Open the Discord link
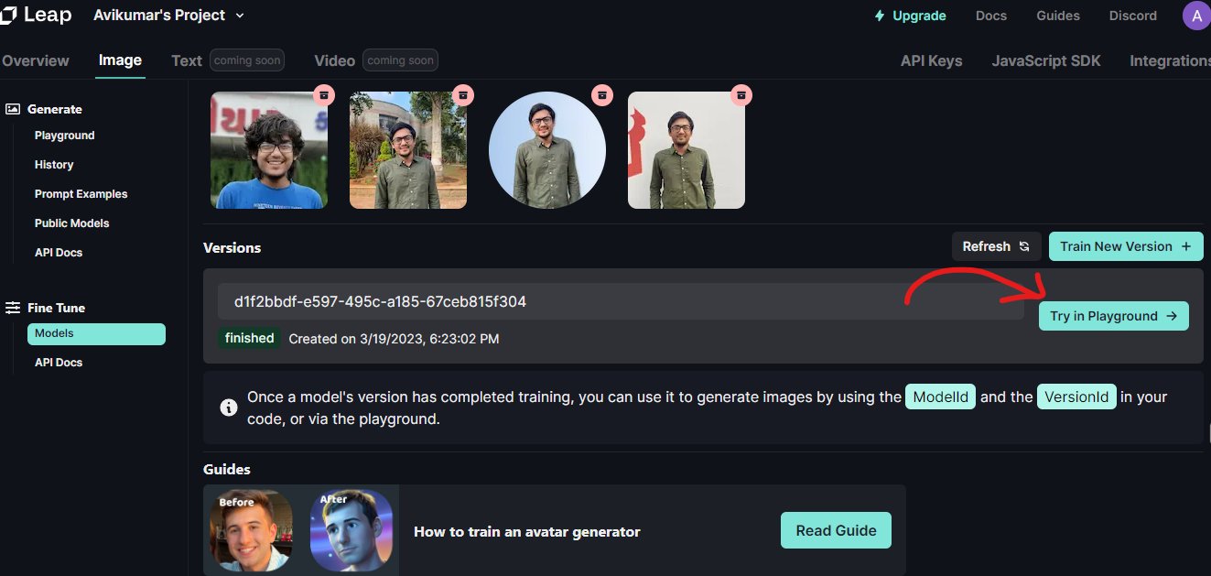The image size is (1211, 576). pyautogui.click(x=1133, y=16)
